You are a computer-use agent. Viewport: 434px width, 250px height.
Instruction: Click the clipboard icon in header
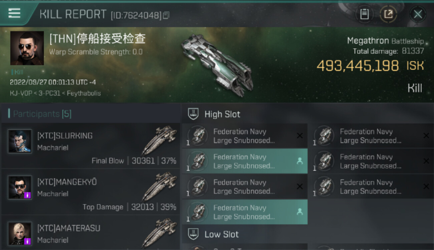click(x=364, y=14)
